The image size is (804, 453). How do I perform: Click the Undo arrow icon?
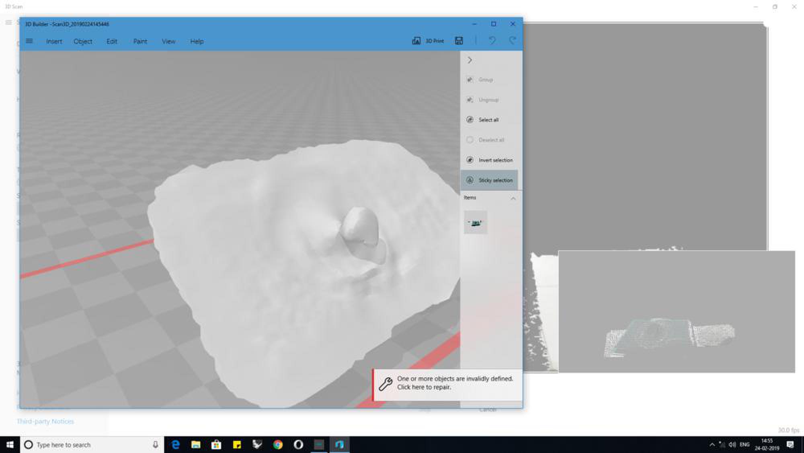492,40
